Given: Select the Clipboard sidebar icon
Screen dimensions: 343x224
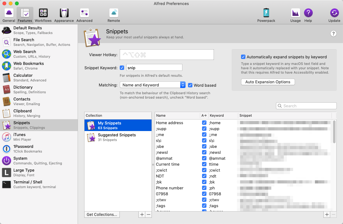Looking at the screenshot, I should point(7,113).
